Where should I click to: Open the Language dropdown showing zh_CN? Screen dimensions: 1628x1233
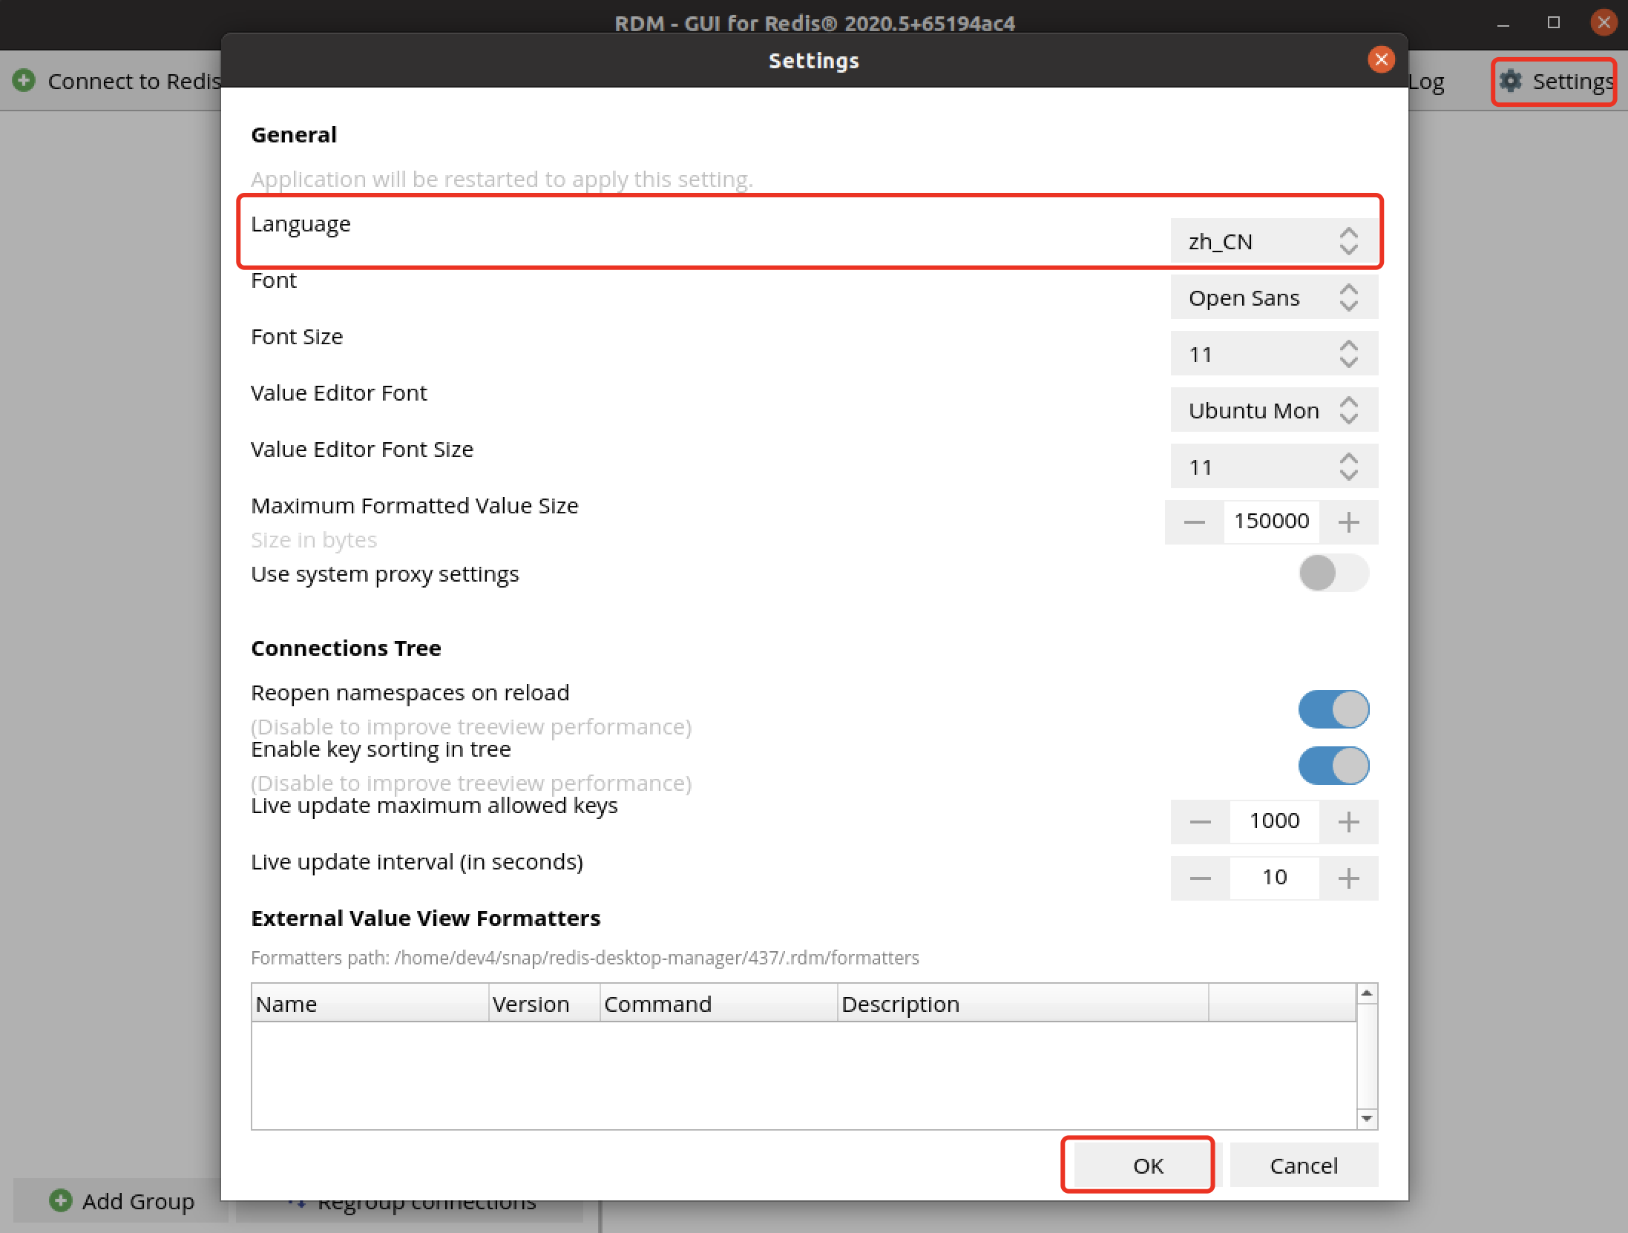[1273, 241]
